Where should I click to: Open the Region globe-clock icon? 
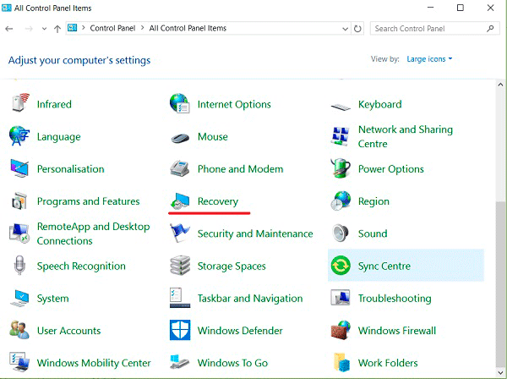(x=341, y=200)
